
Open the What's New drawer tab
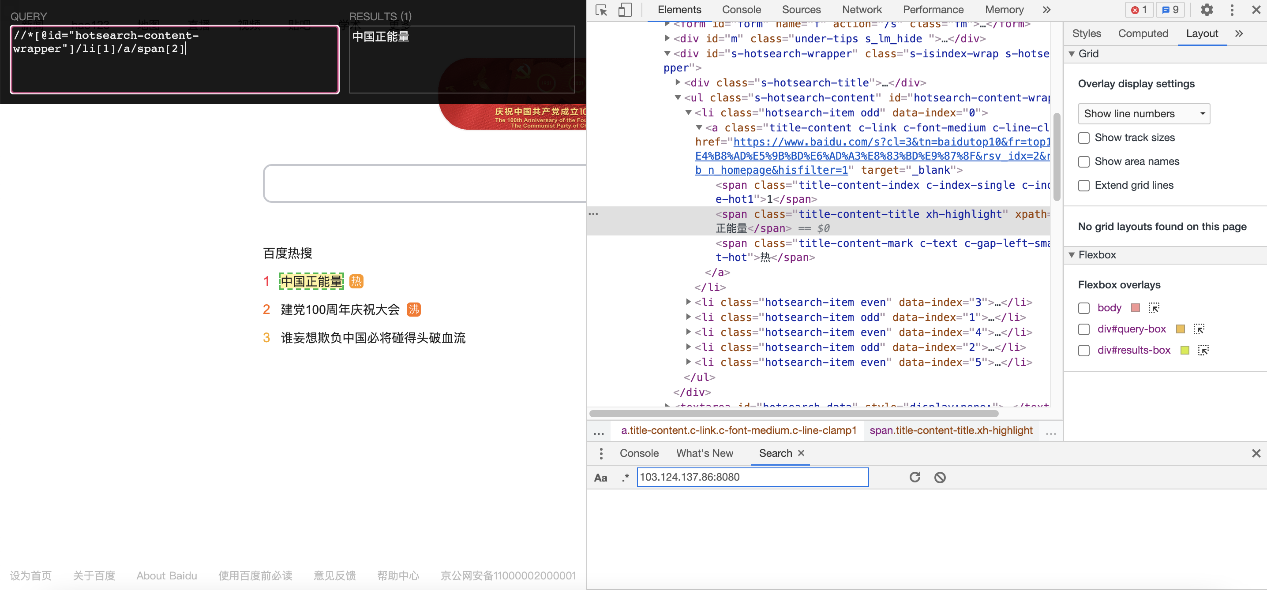[705, 453]
